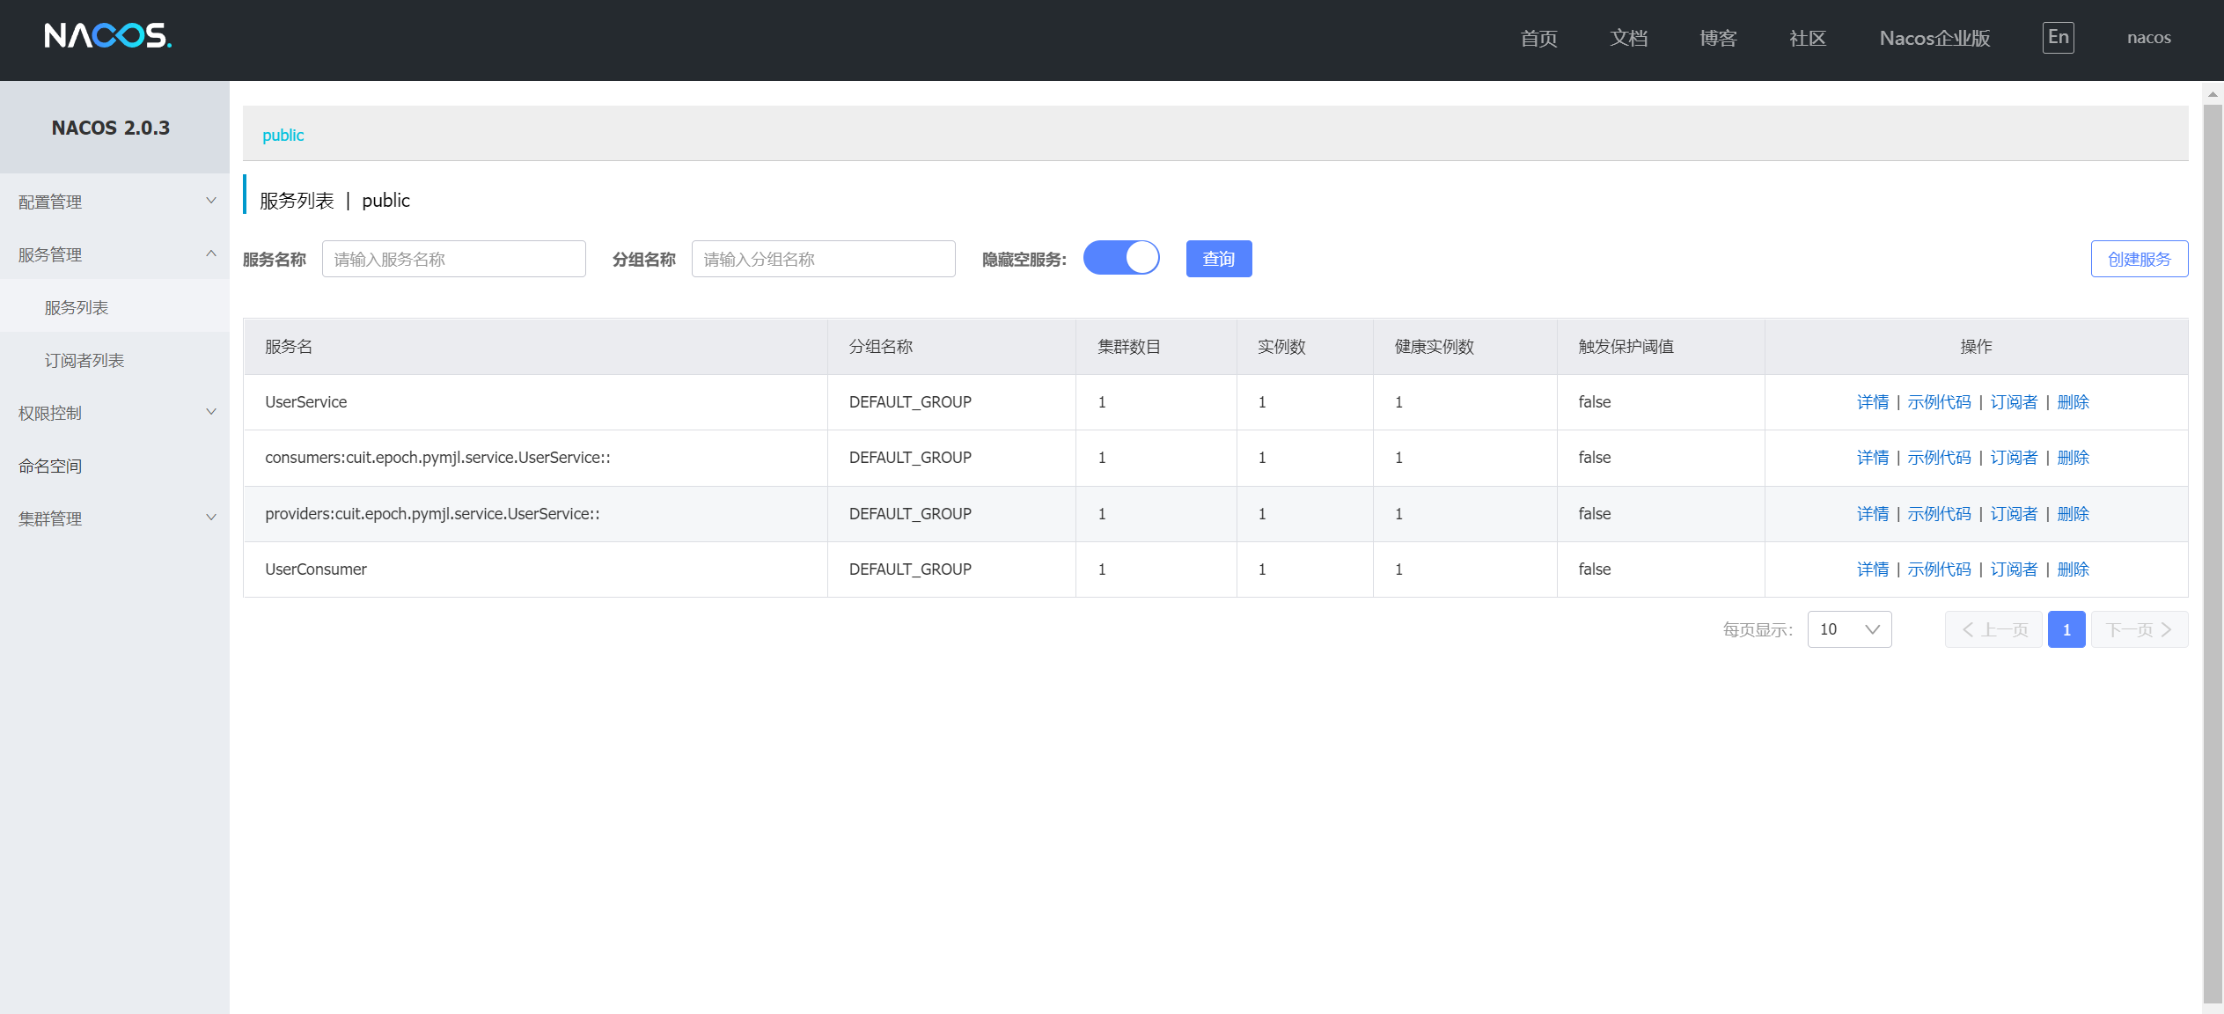Open 博客 in top navigation

(x=1718, y=38)
